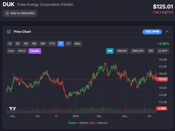Click the TradingView logo on chart
This screenshot has height=131, width=175.
(12, 108)
